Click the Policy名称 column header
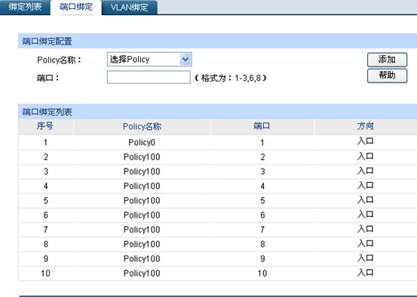 142,126
